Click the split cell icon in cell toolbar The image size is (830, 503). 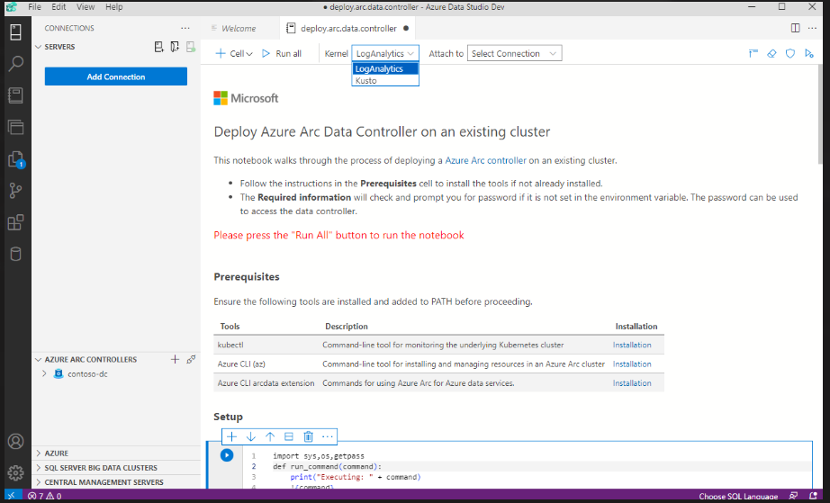[289, 437]
